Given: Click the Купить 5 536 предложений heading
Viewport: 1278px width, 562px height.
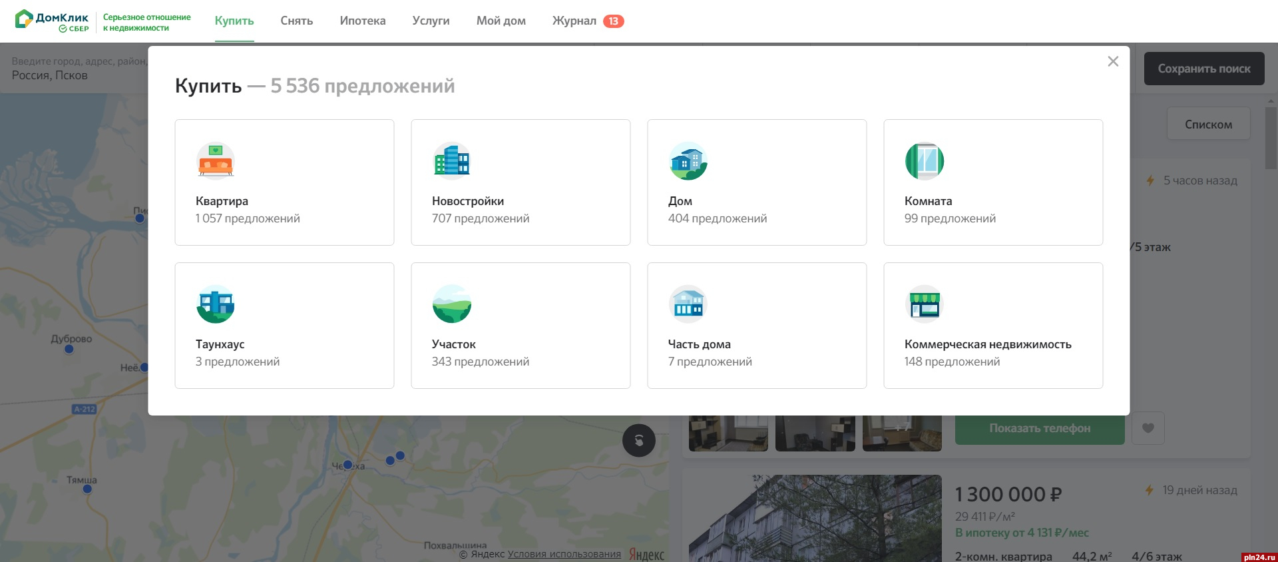Looking at the screenshot, I should pos(315,86).
